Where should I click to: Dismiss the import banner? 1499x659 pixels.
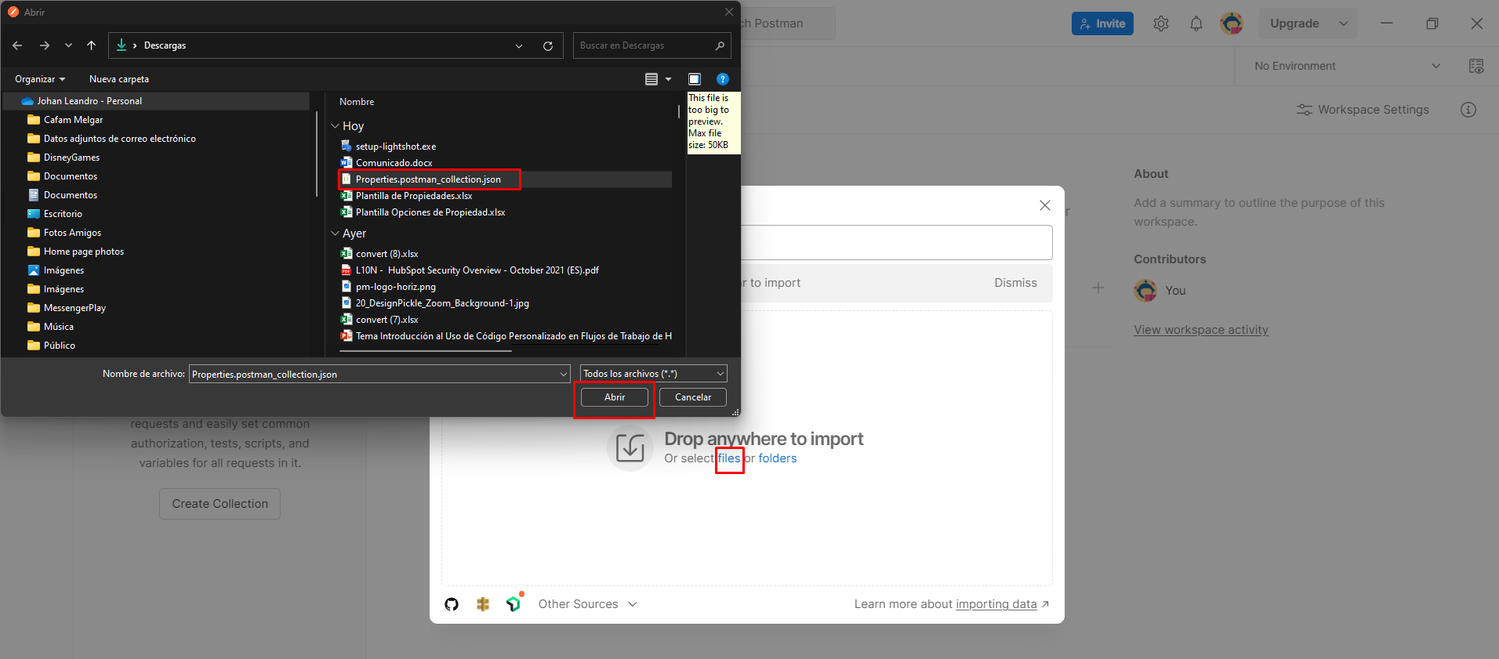pos(1015,283)
